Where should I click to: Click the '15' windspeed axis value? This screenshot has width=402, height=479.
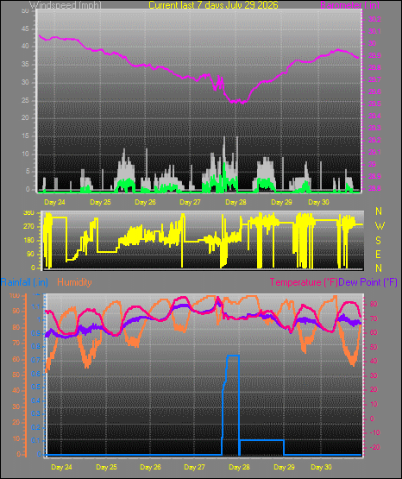(x=25, y=136)
